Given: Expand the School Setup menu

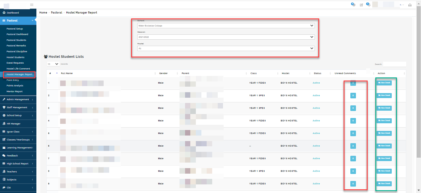Looking at the screenshot, I should point(32,116).
